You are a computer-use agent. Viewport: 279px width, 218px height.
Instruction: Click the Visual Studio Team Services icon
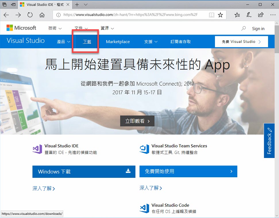click(144, 149)
